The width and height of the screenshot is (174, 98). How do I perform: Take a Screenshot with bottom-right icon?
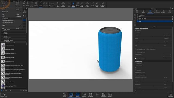[x=170, y=95]
